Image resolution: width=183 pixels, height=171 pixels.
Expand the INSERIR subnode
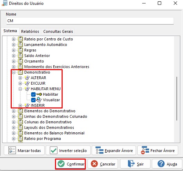(x=20, y=105)
